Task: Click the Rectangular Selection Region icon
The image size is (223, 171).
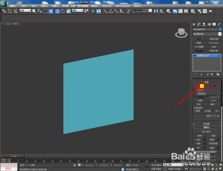Action: click(x=45, y=11)
